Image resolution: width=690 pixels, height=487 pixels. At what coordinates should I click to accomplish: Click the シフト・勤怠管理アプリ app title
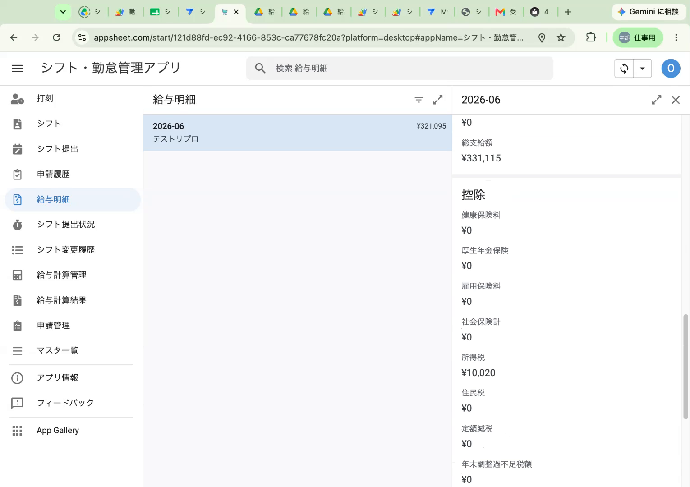pyautogui.click(x=111, y=68)
